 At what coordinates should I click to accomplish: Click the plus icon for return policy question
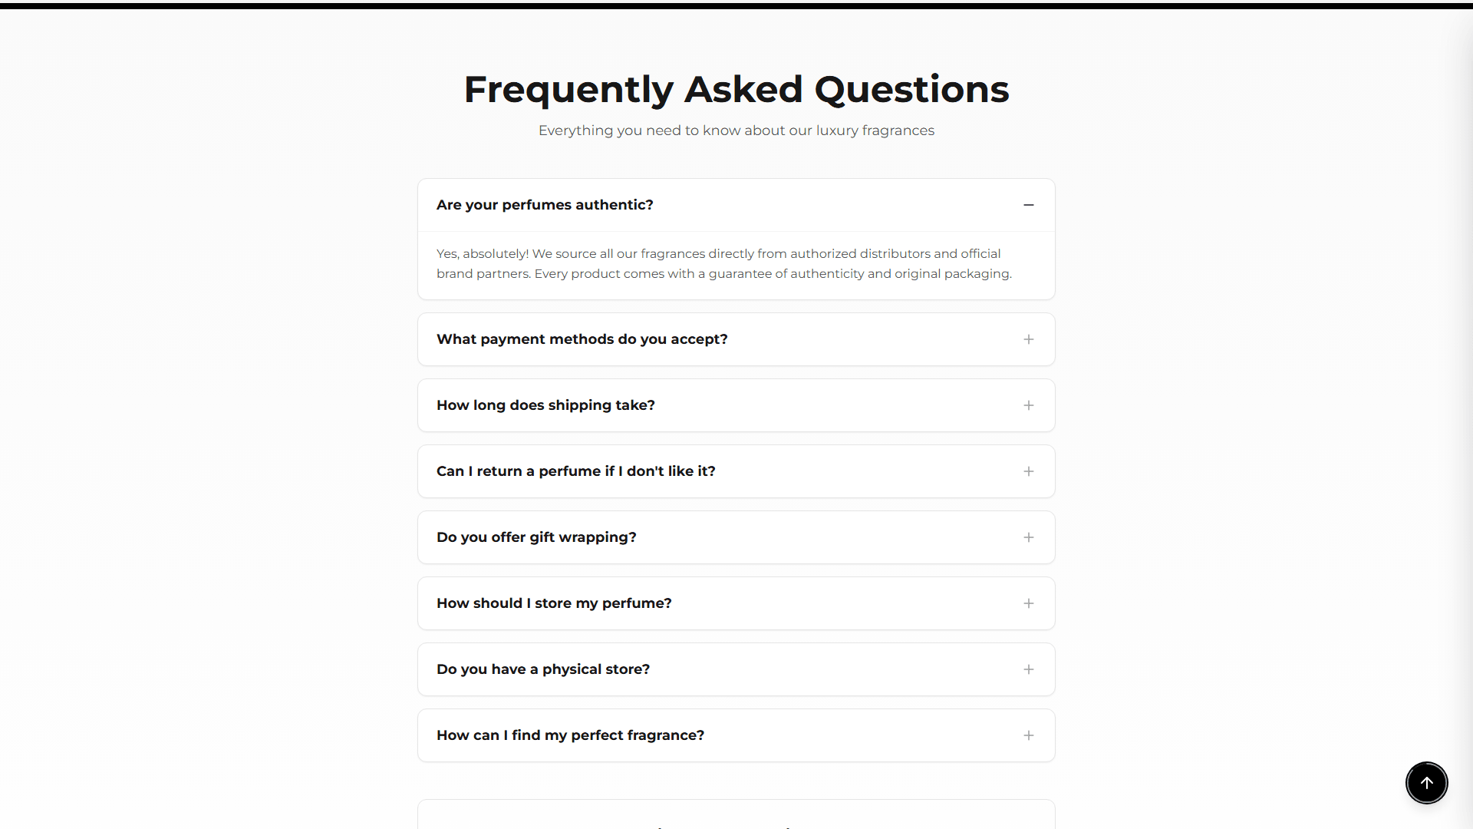1029,471
